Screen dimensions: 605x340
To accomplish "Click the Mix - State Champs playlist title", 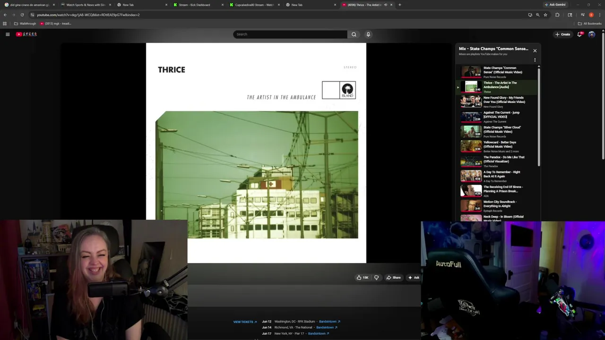I will coord(493,49).
